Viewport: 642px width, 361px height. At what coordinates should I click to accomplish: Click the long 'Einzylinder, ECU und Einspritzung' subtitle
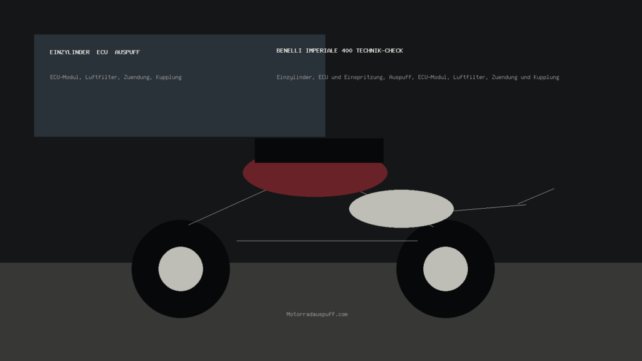tap(418, 77)
